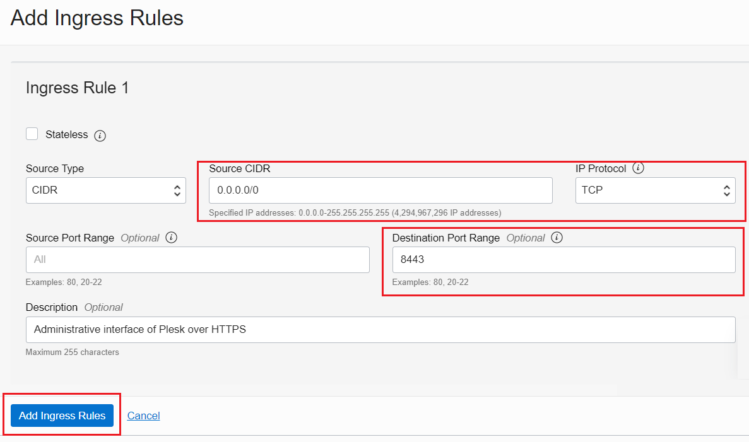Click the Description text box
This screenshot has width=749, height=442.
379,329
